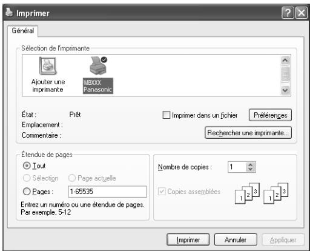310x251 pixels.
Task: Click the Imprimer button
Action: point(188,239)
